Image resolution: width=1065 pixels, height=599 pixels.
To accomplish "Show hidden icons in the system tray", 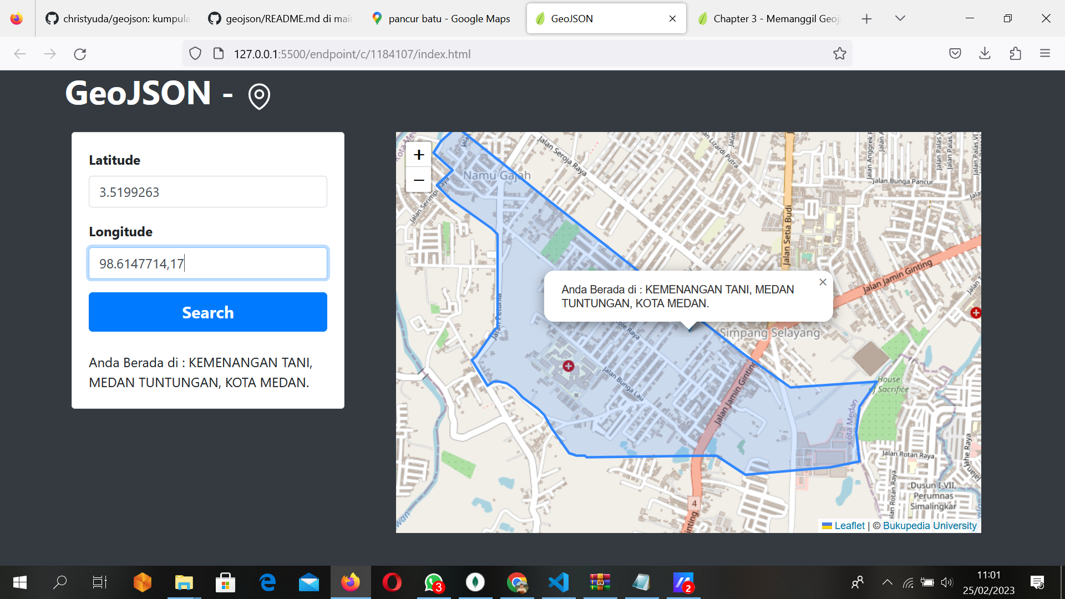I will tap(886, 582).
